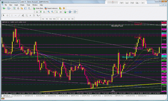Open a New Chart from the toolbar icon
Viewport: 168px width, 101px height.
tap(3, 8)
